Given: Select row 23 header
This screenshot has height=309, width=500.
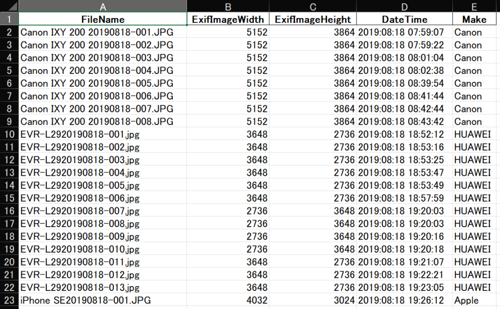Looking at the screenshot, I should [9, 300].
